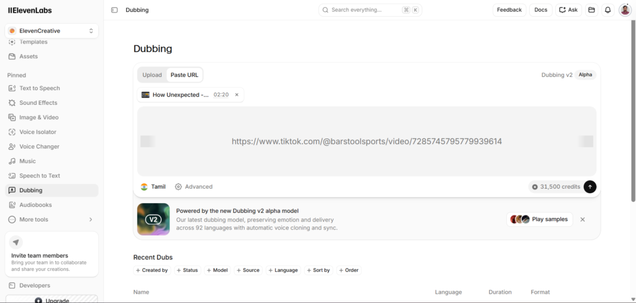The image size is (636, 303).
Task: Open the folder icon in top bar
Action: pos(591,10)
